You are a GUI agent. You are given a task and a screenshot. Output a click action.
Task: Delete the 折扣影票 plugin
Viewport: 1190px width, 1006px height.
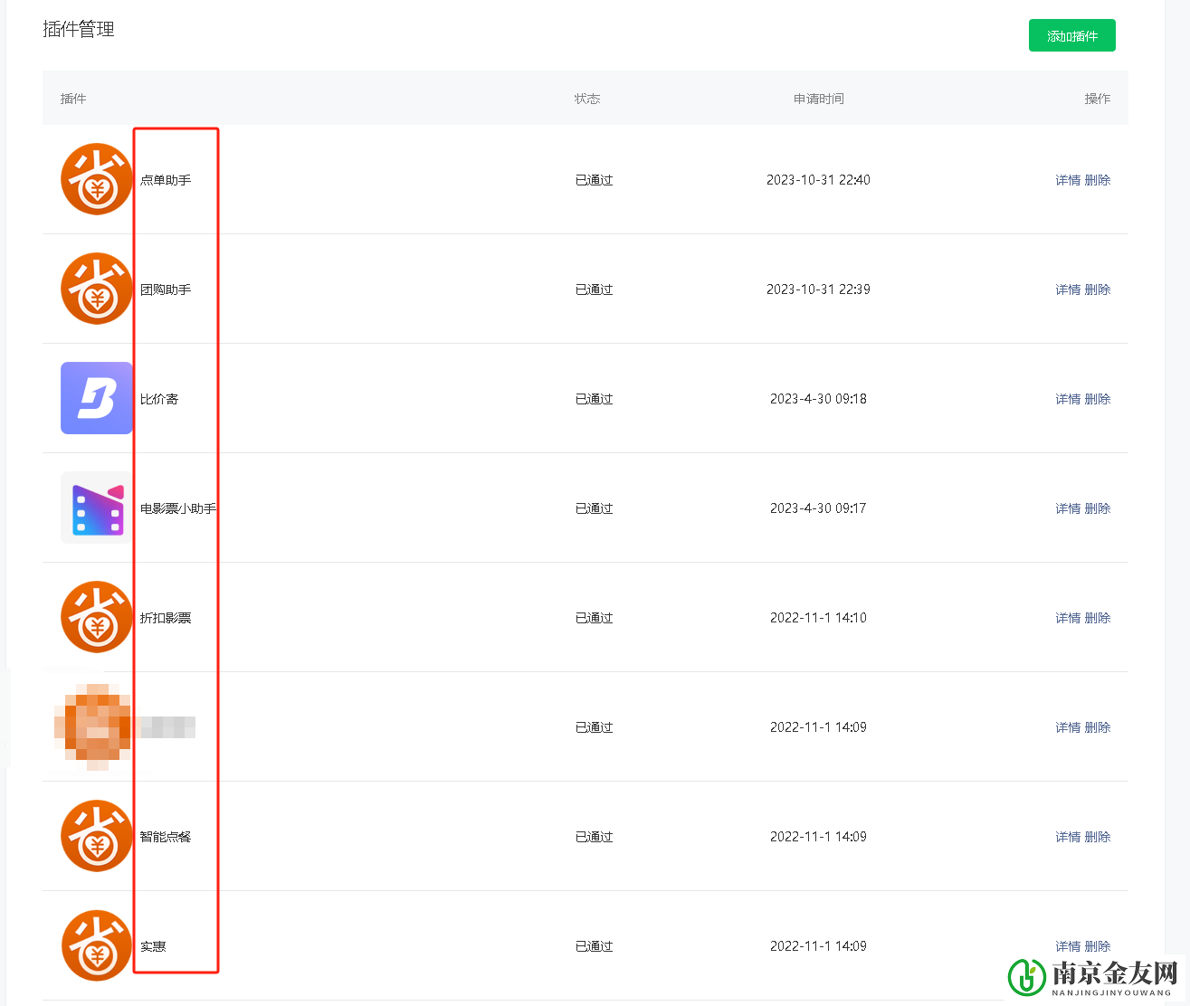click(x=1098, y=618)
